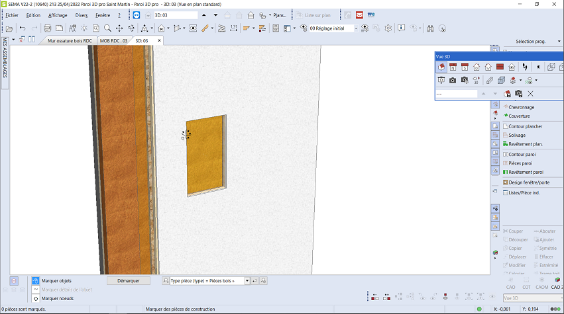The image size is (564, 314).
Task: Open the Affichage menu
Action: pos(57,15)
